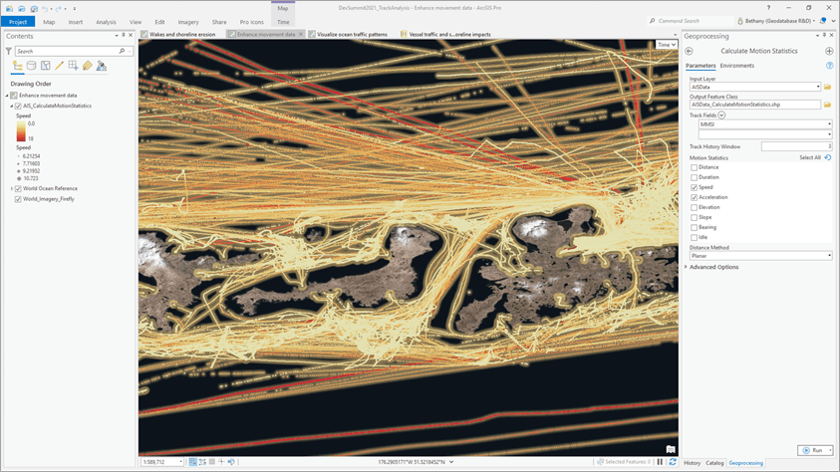Select the List By Data Source icon

[x=32, y=66]
